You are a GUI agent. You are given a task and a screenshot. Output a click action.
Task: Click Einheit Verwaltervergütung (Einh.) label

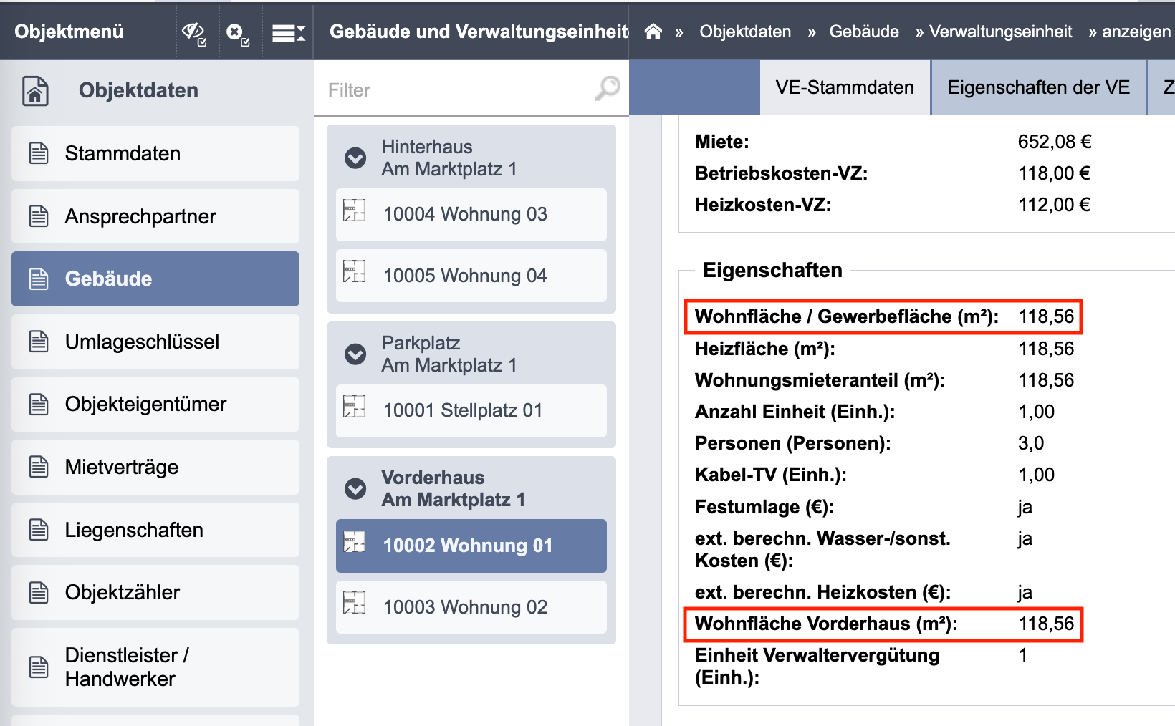pyautogui.click(x=817, y=666)
